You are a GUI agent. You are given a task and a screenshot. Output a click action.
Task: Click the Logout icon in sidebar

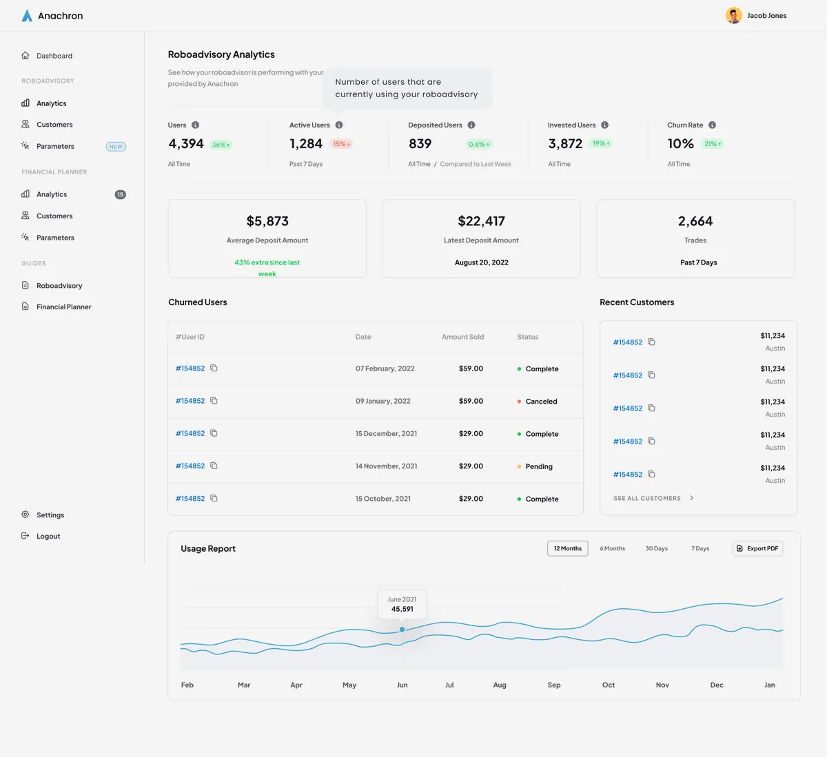click(x=25, y=536)
